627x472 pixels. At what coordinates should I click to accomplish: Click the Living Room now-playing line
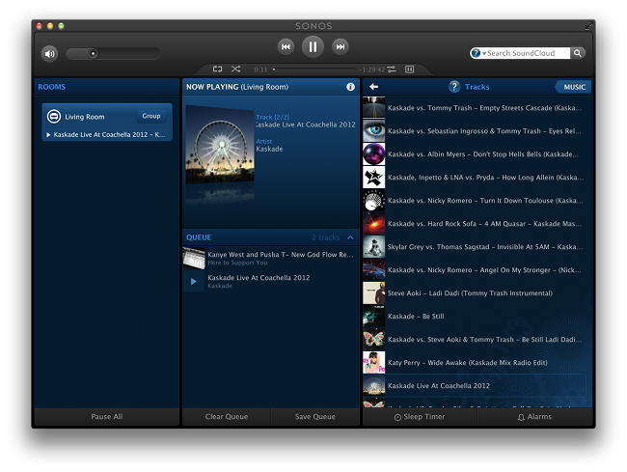pyautogui.click(x=106, y=135)
